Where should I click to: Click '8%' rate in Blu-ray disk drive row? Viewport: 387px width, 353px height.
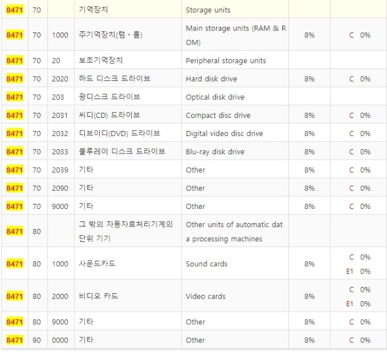(x=309, y=152)
